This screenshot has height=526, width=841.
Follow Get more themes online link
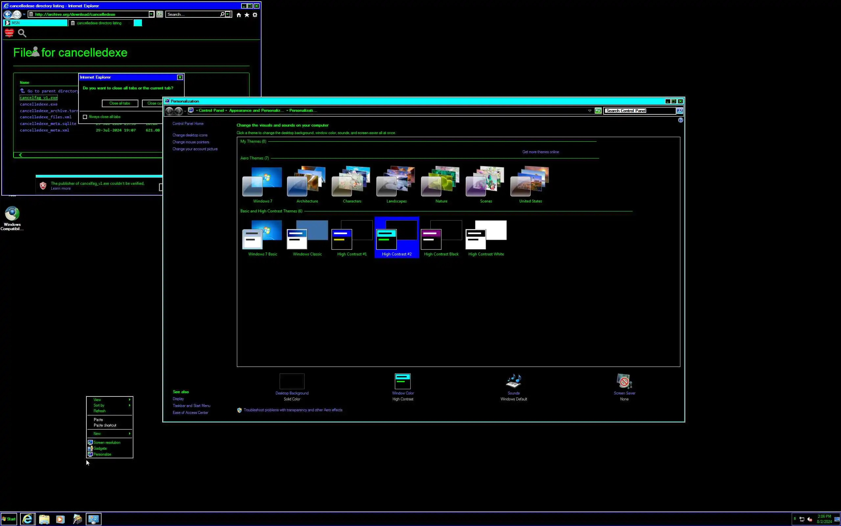(540, 152)
